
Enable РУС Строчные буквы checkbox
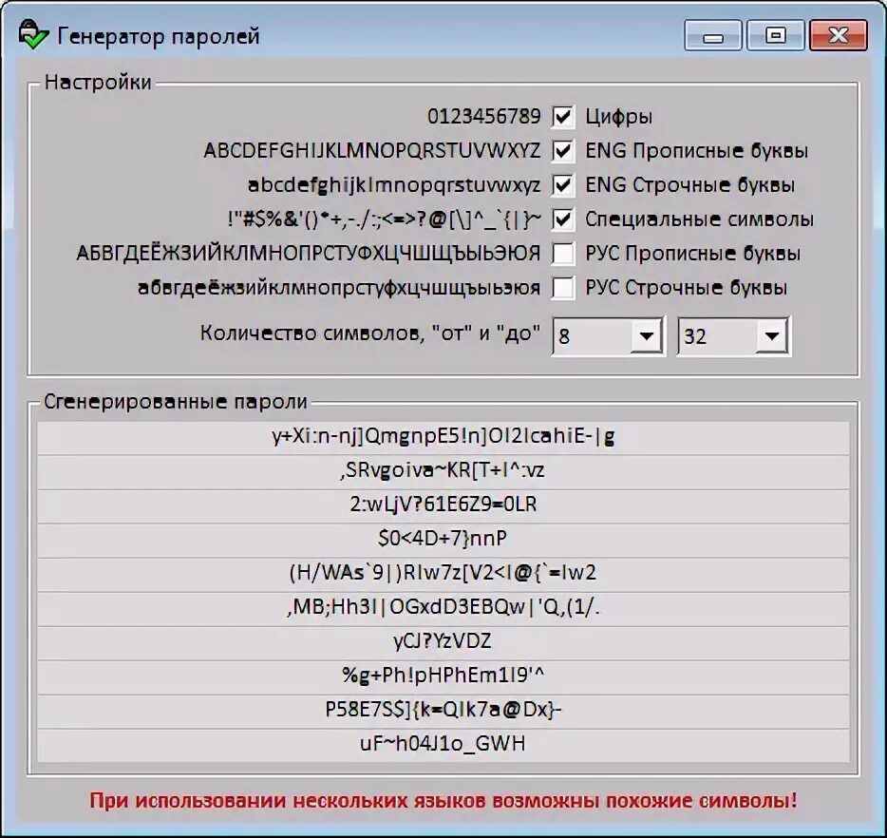(563, 288)
